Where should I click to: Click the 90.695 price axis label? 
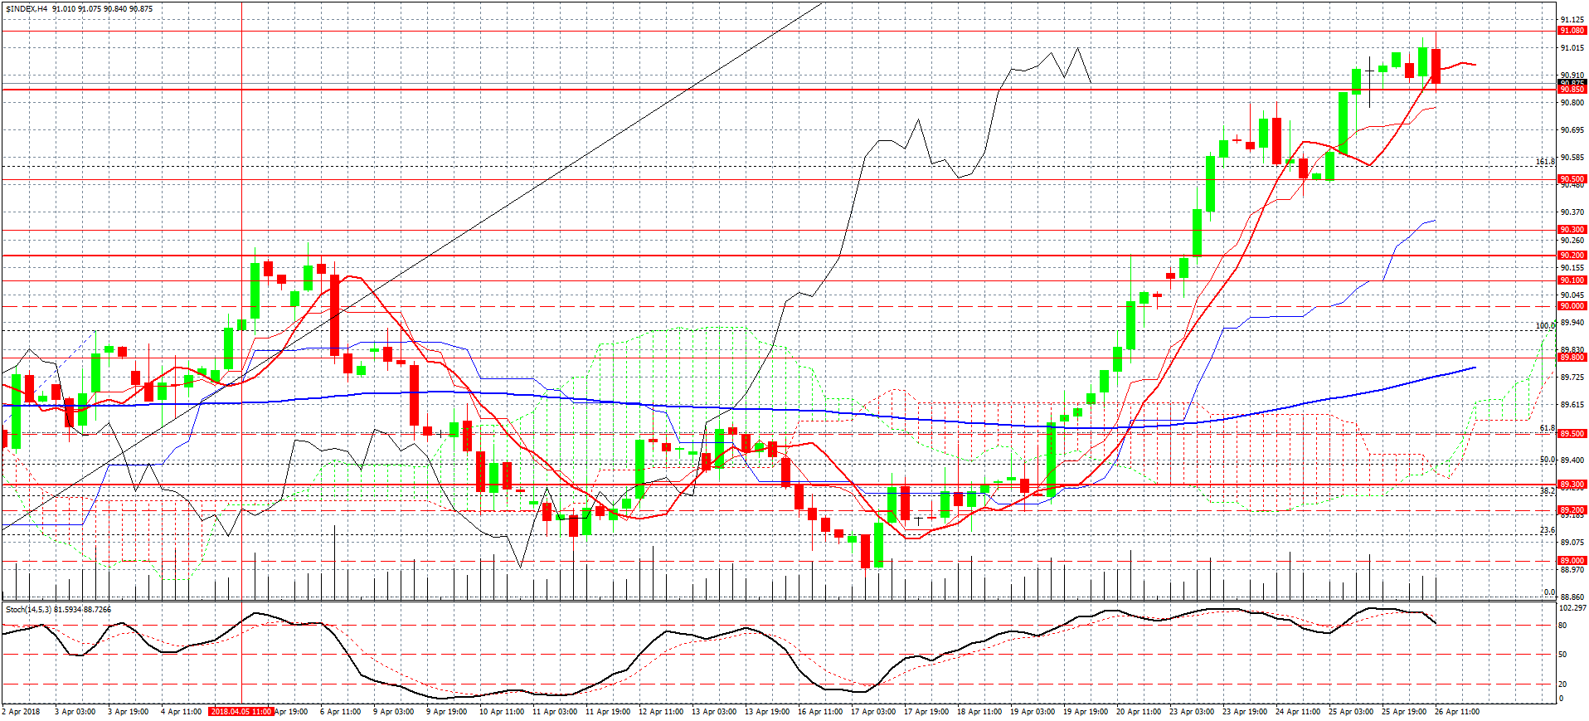(x=1572, y=130)
